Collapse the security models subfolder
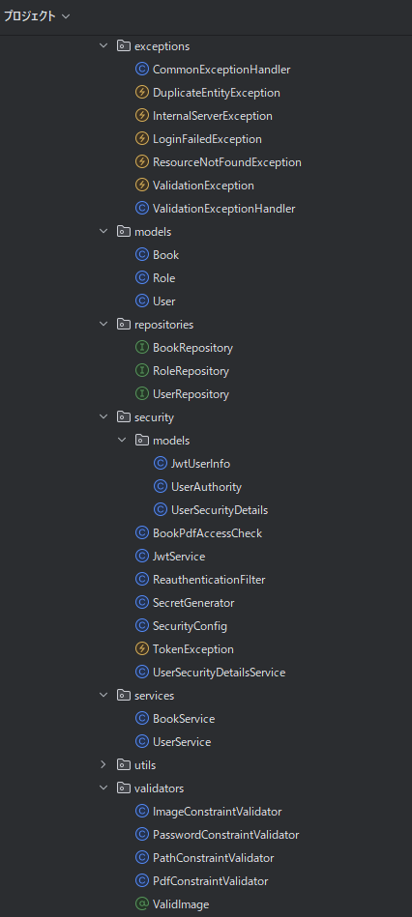412x917 pixels. [122, 440]
